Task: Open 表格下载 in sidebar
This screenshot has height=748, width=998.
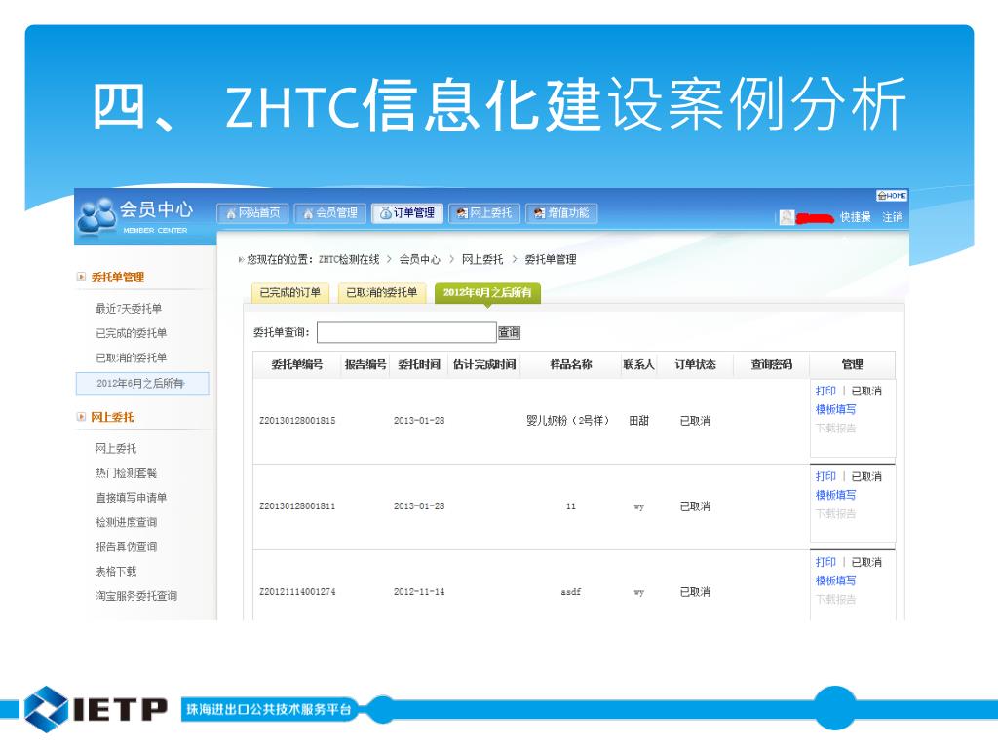Action: (116, 571)
